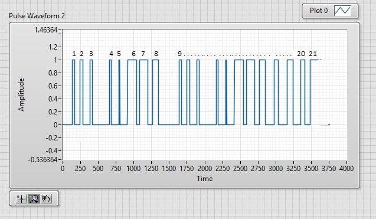Click the Pulse Waveform 2 title label
Viewport: 376px width, 220px height.
(x=37, y=16)
